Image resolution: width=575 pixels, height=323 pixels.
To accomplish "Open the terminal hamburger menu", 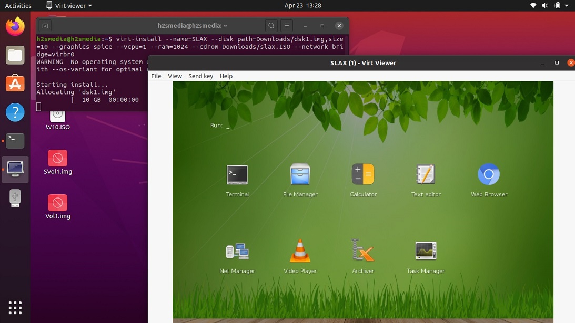I will click(x=286, y=25).
